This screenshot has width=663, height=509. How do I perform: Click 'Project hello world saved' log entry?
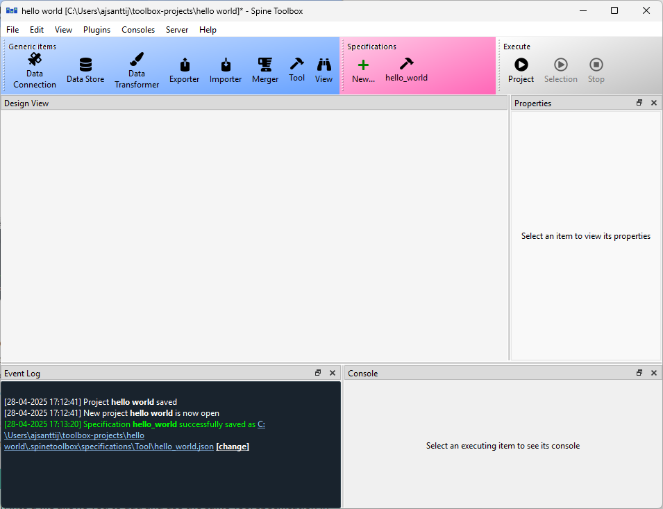click(90, 401)
